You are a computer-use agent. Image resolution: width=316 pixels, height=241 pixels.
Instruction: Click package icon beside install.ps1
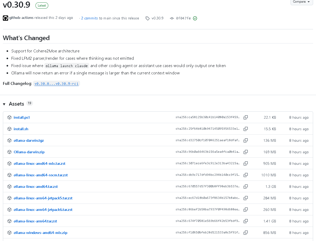coord(9,117)
